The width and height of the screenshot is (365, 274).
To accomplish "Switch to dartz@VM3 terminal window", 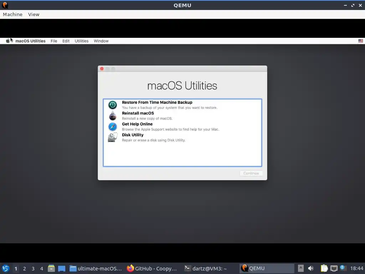I will pos(206,268).
